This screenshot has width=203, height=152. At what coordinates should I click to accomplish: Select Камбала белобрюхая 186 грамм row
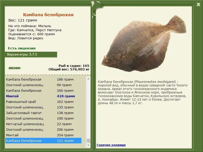(x=43, y=79)
